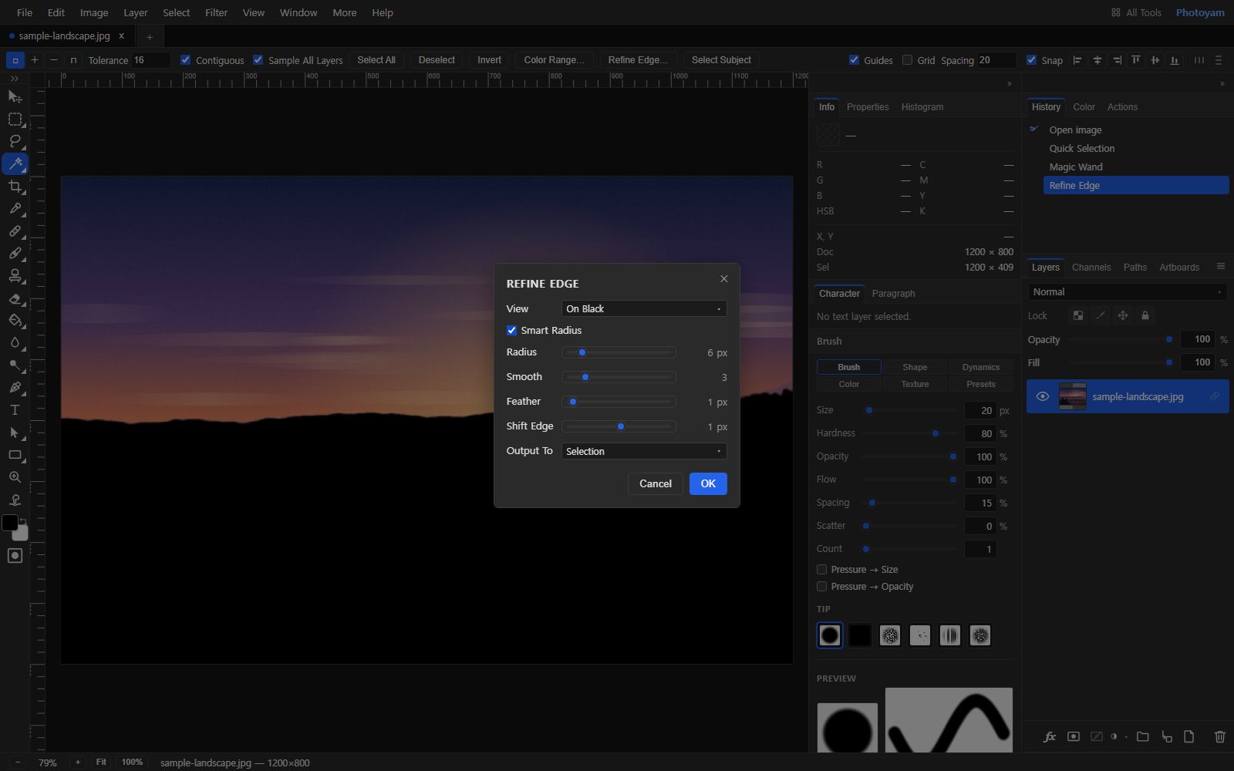Select the Lasso tool
The image size is (1234, 771).
pos(15,141)
